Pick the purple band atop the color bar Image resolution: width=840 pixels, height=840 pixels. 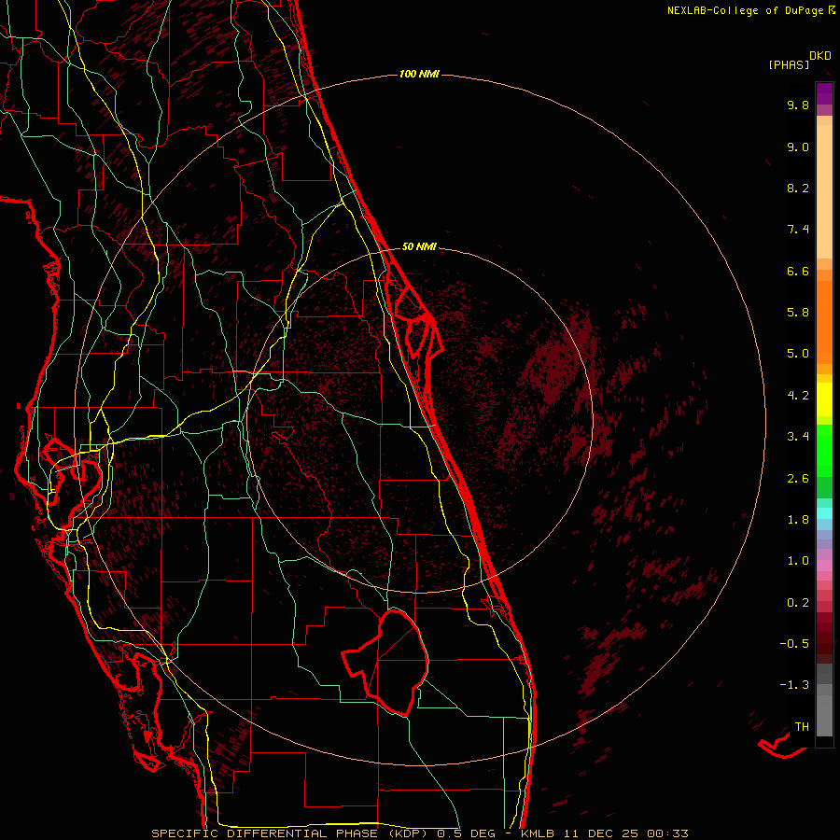824,93
